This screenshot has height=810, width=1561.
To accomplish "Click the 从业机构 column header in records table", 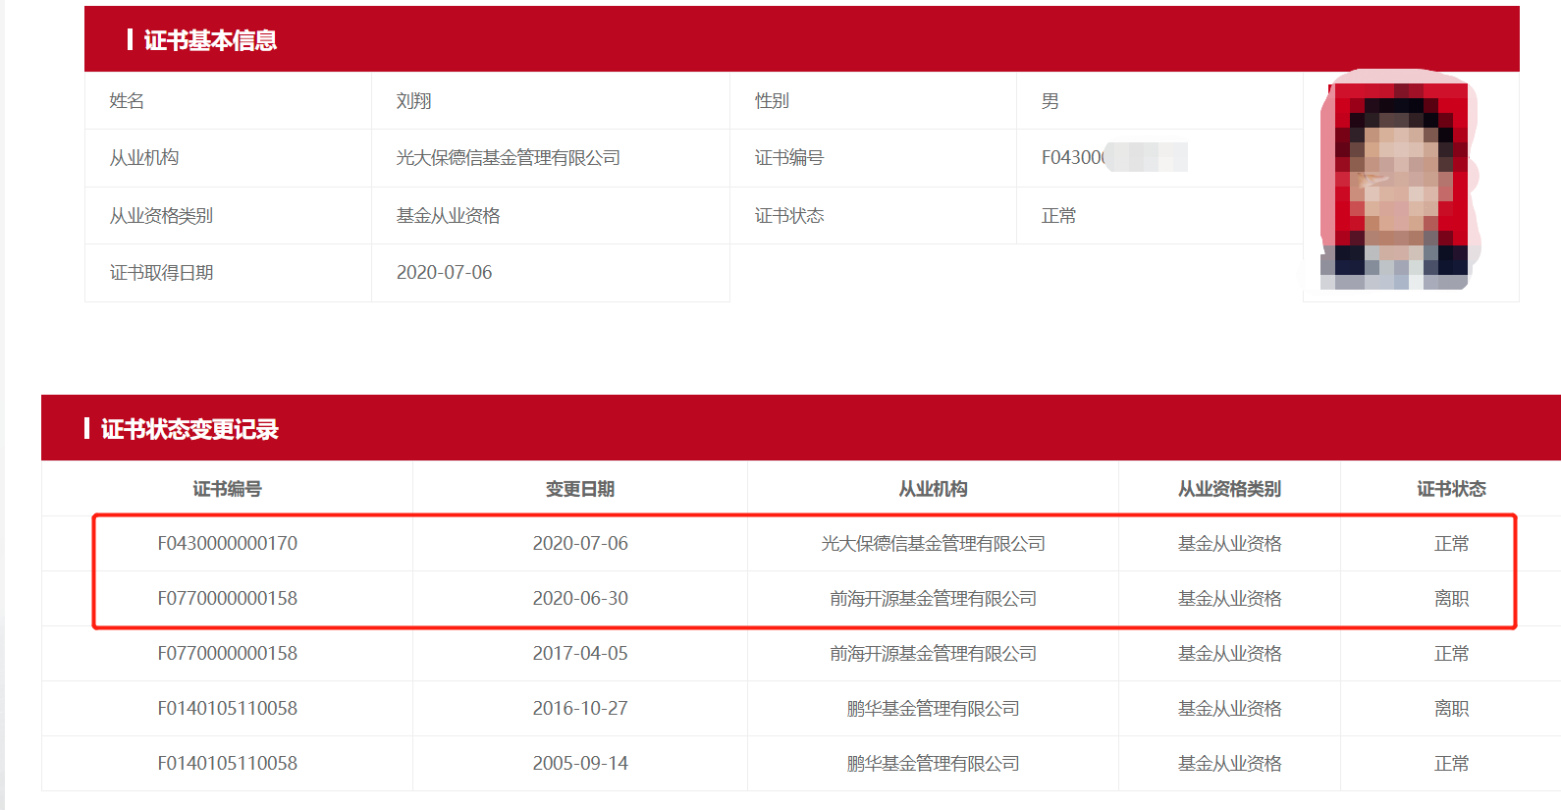I will pos(933,489).
